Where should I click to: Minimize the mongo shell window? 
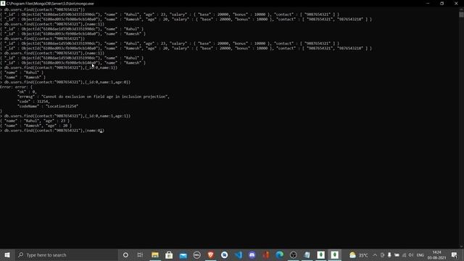point(428,3)
